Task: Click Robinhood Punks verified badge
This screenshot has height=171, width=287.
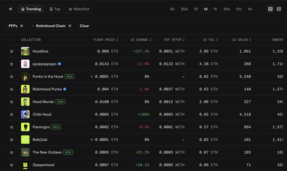Action: pos(65,89)
